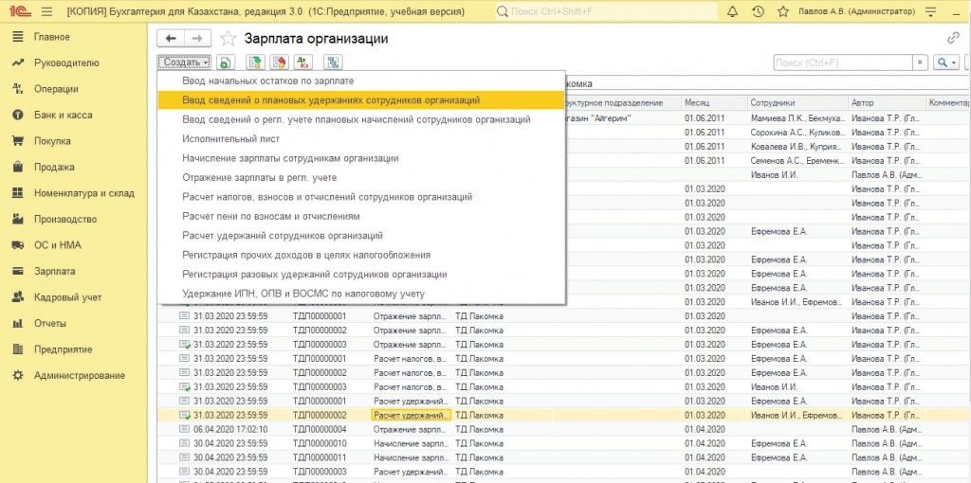
Task: Focus the Поиск (Ctrl+F) field
Action: tap(843, 63)
